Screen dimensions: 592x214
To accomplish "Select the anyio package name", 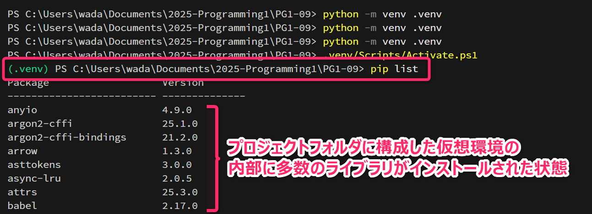I will point(22,110).
